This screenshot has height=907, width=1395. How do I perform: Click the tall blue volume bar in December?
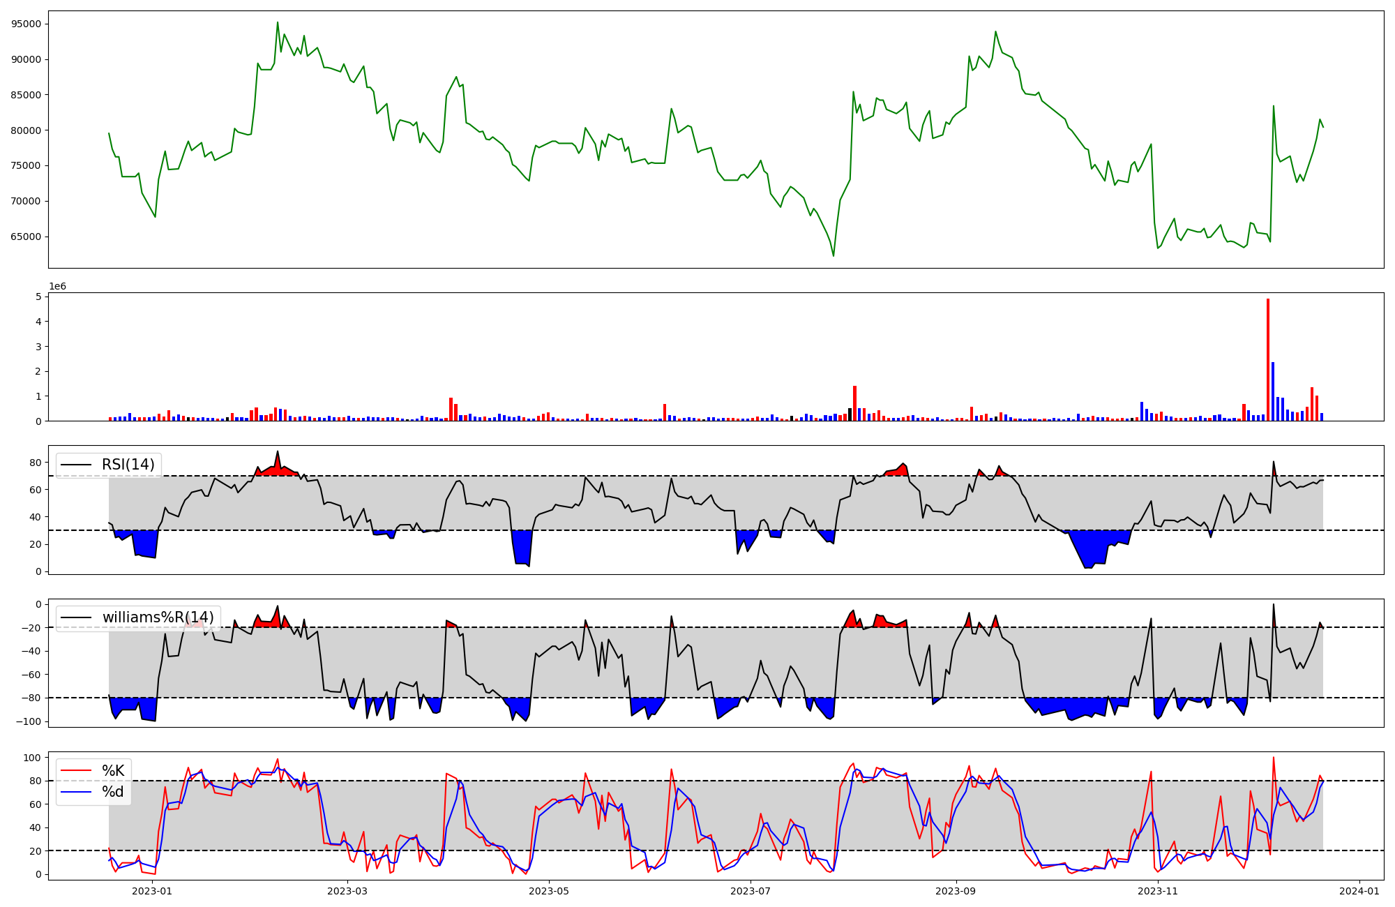(1273, 391)
